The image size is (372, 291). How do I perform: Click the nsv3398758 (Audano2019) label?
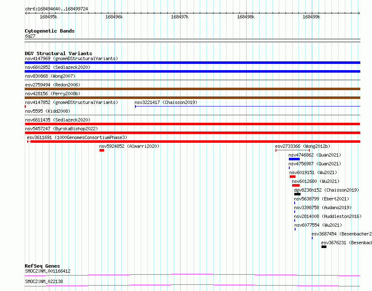pyautogui.click(x=323, y=207)
